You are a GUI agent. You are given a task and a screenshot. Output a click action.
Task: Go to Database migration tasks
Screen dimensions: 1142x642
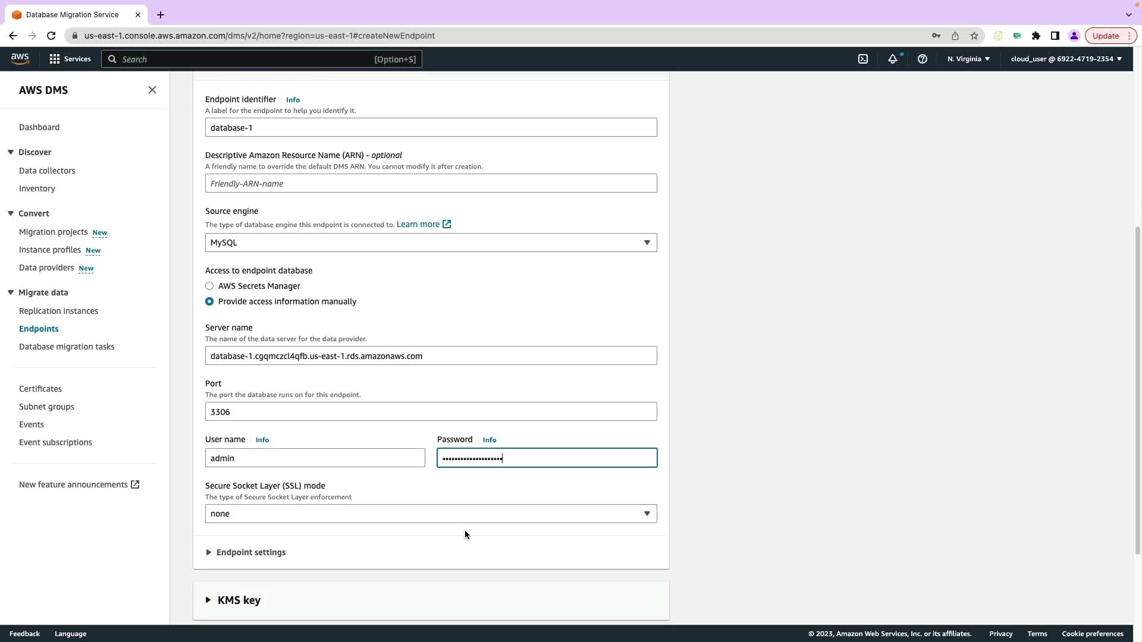pos(67,347)
